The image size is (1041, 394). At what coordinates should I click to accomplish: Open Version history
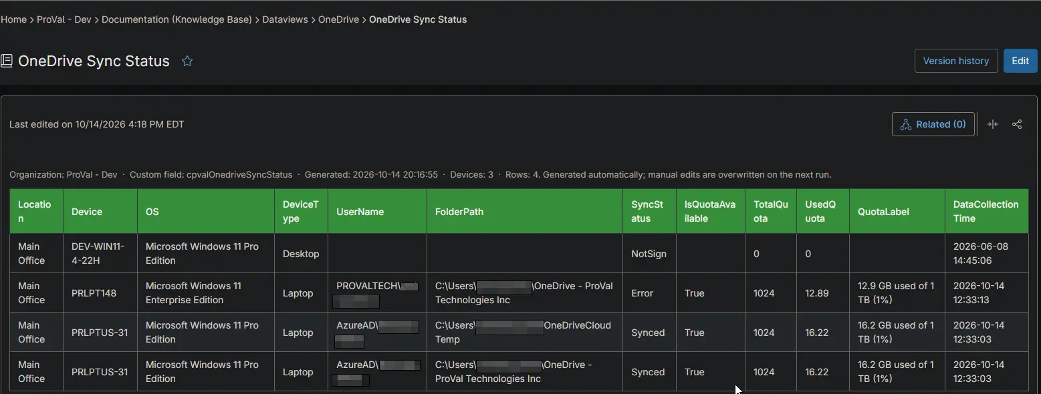point(956,61)
